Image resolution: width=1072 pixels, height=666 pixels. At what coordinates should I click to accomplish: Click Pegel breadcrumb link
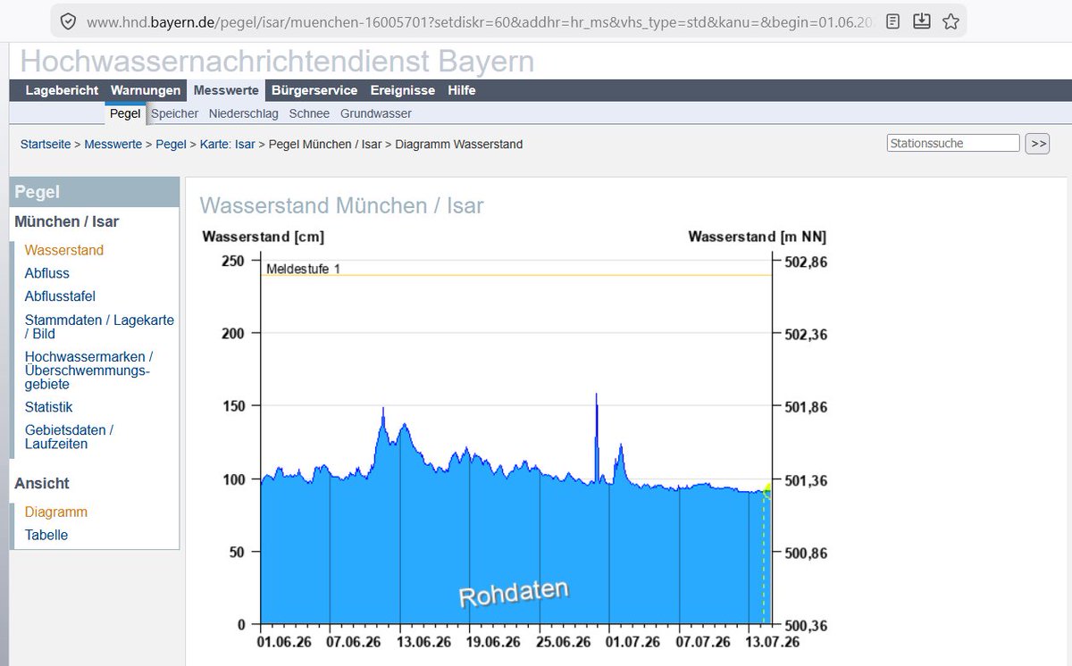point(171,144)
